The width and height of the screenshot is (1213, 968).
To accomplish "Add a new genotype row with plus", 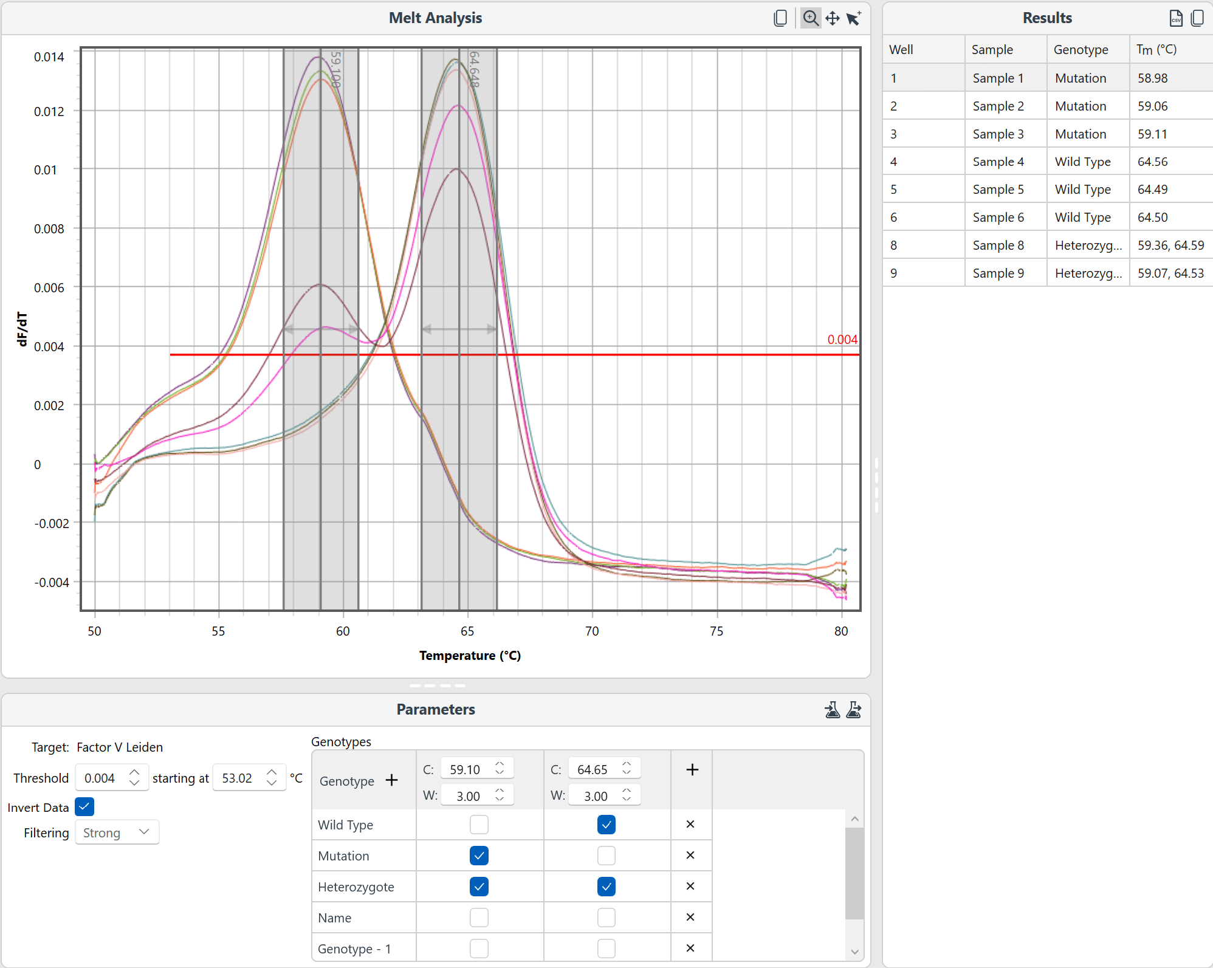I will click(392, 780).
